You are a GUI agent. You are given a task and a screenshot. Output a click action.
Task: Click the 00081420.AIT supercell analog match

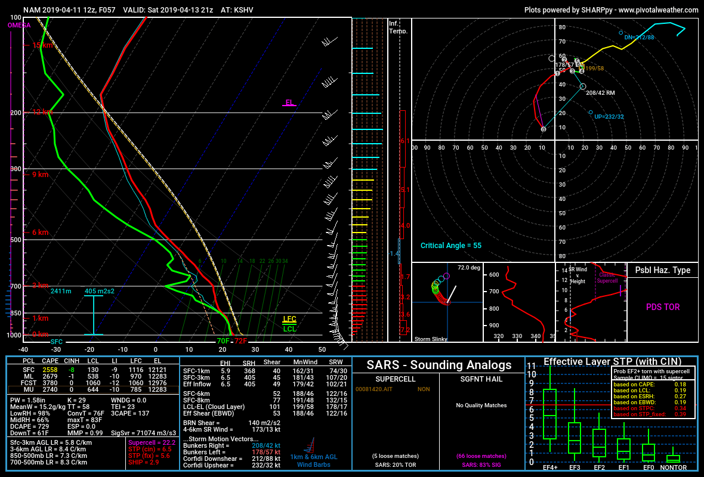tap(375, 389)
